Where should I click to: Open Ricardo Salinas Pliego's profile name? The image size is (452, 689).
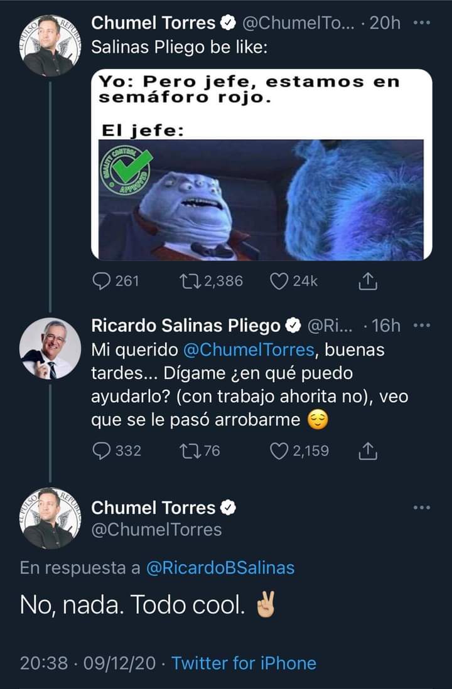click(186, 326)
